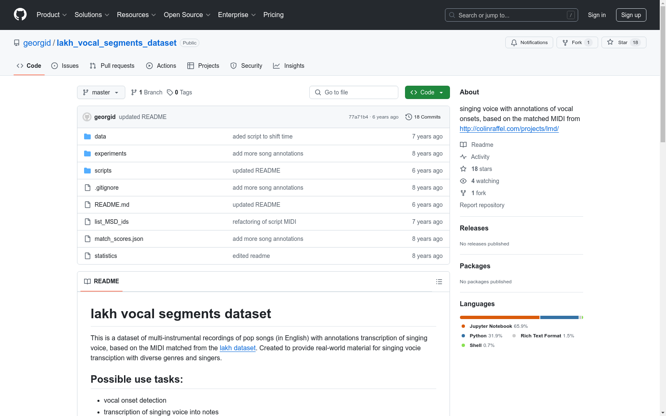The width and height of the screenshot is (666, 416).
Task: Expand the Solutions menu
Action: [92, 15]
